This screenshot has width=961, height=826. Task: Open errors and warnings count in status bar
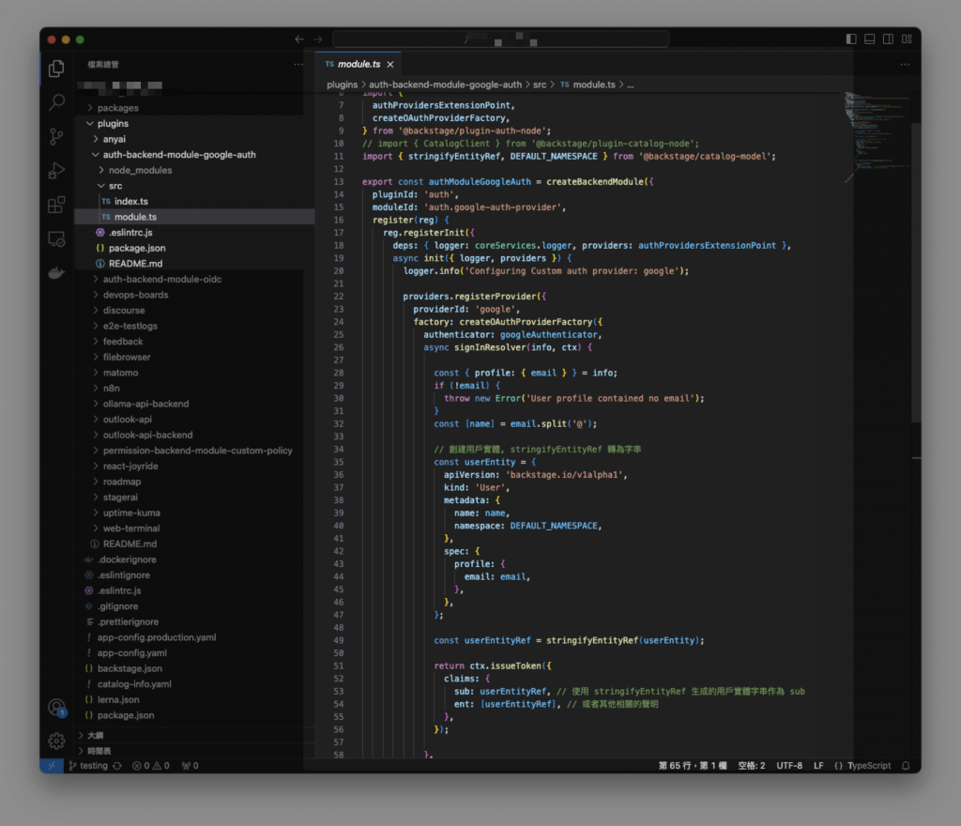151,765
